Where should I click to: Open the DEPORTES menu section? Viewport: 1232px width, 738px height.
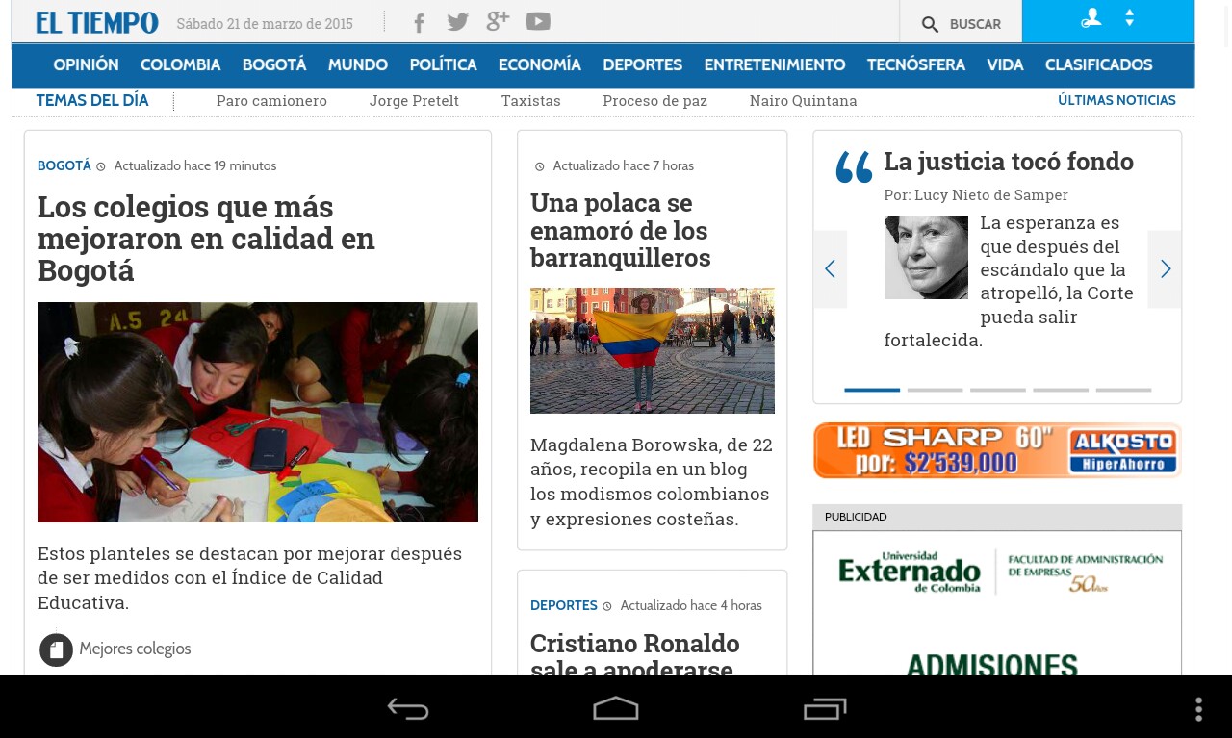[642, 65]
